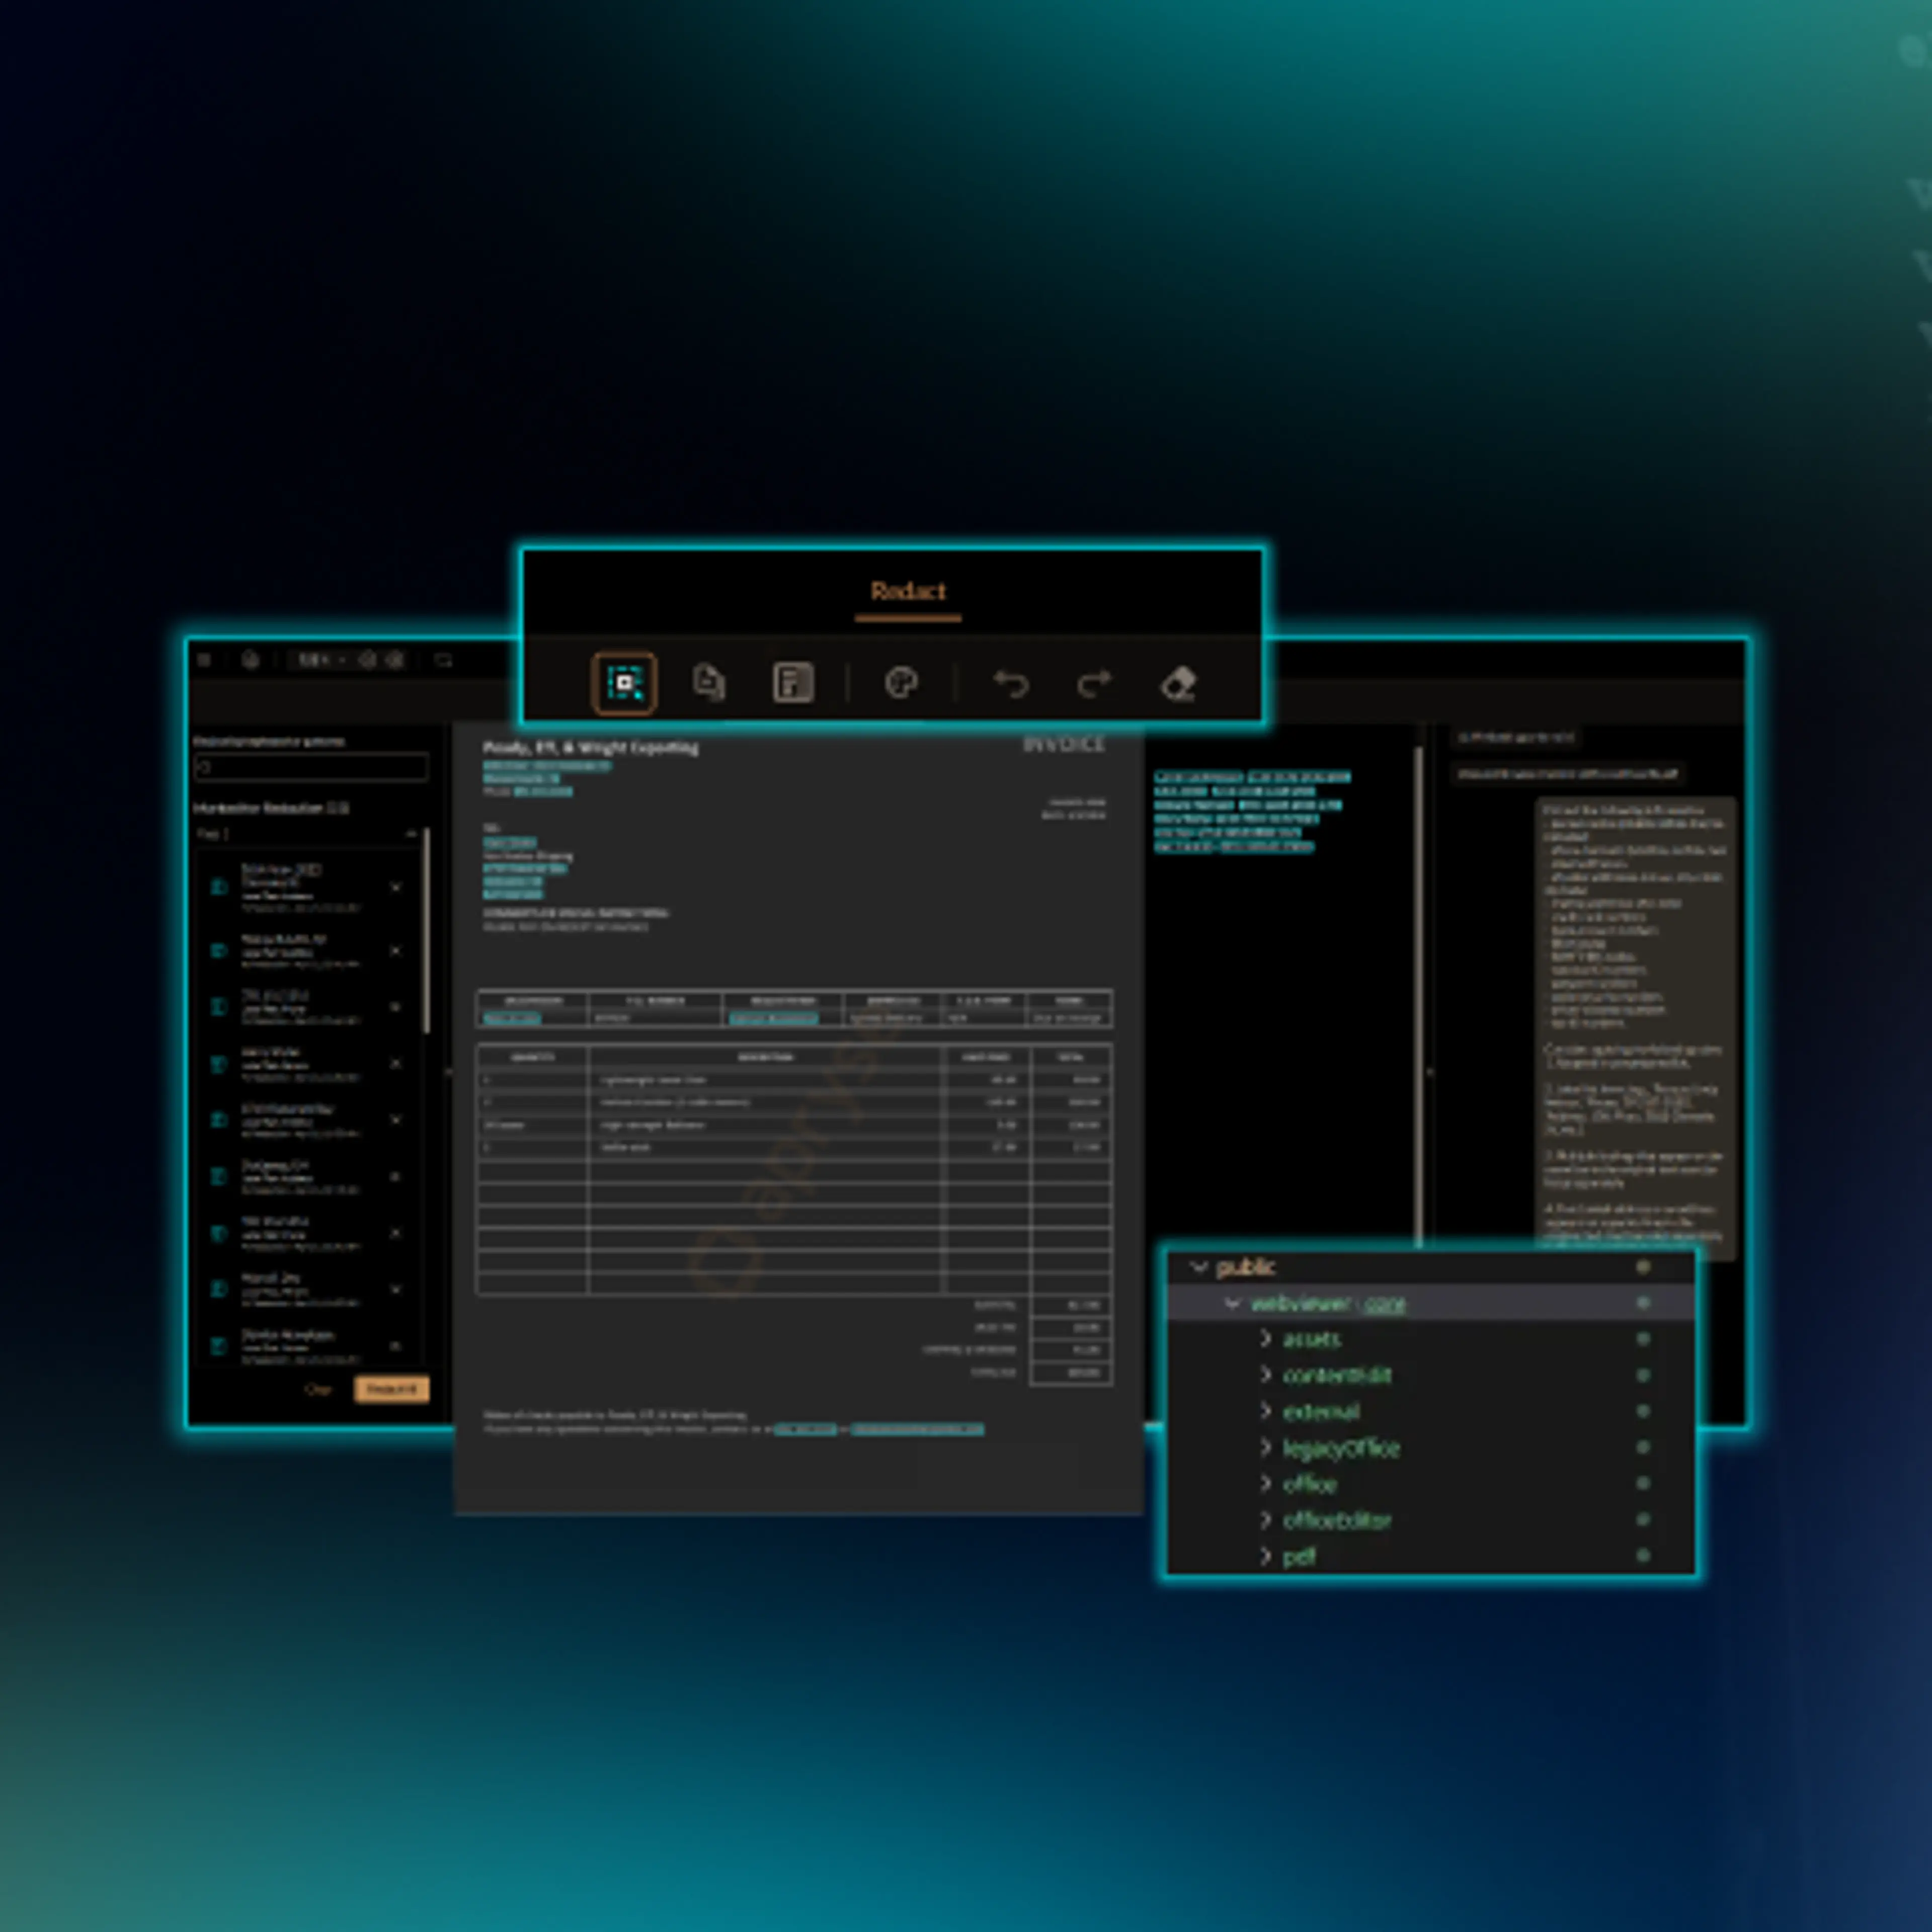Select the office folder
The width and height of the screenshot is (1932, 1932).
point(1310,1484)
